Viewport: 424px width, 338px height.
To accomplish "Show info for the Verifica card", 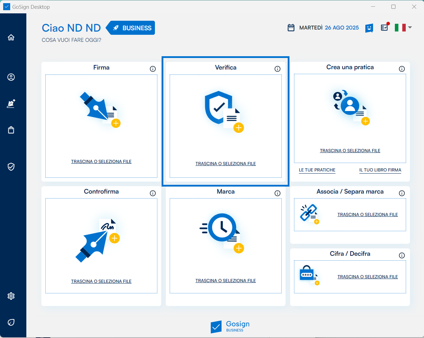I will tap(278, 69).
